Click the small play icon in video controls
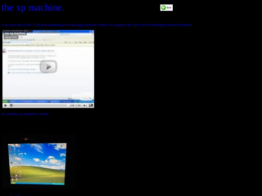 [x=5, y=106]
